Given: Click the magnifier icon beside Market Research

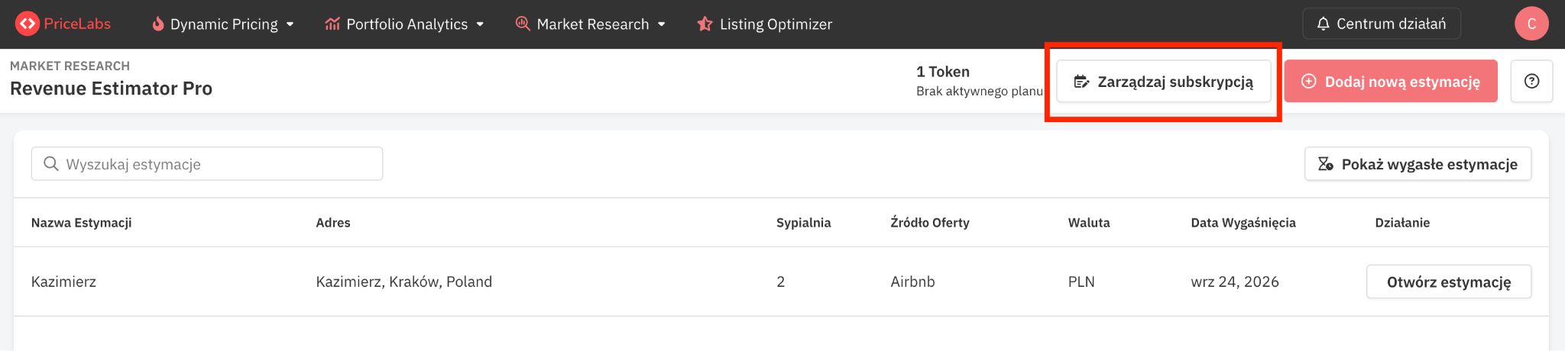Looking at the screenshot, I should [523, 24].
